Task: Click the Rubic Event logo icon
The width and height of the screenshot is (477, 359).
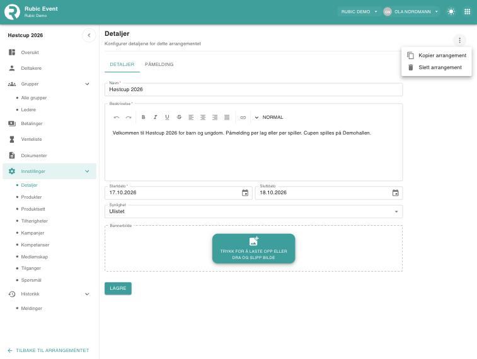Action: click(12, 12)
